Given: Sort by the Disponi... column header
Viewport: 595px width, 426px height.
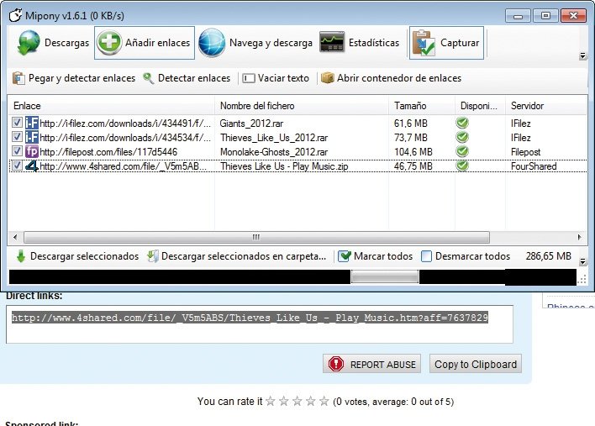Looking at the screenshot, I should [x=480, y=106].
